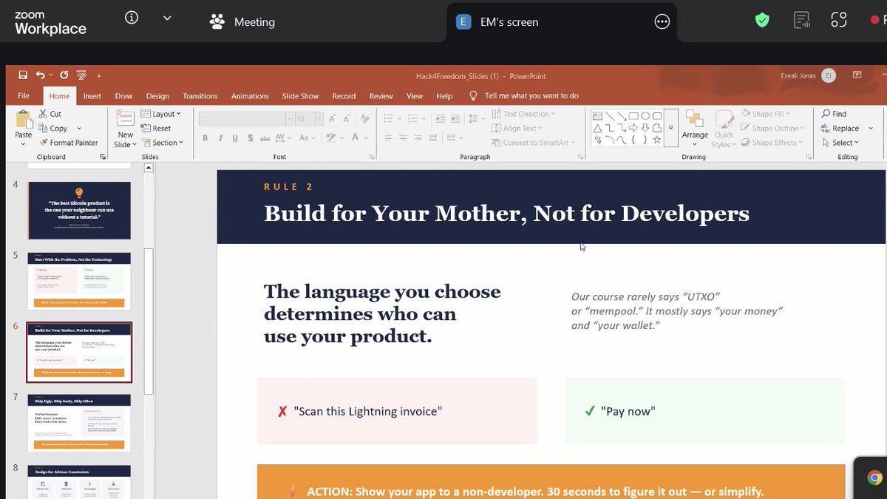Click the Paste clipboard icon
Image resolution: width=887 pixels, height=499 pixels.
click(24, 118)
